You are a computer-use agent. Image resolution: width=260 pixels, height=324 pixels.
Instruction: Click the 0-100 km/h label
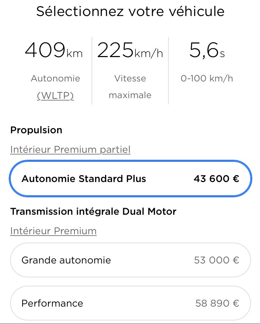(x=207, y=79)
